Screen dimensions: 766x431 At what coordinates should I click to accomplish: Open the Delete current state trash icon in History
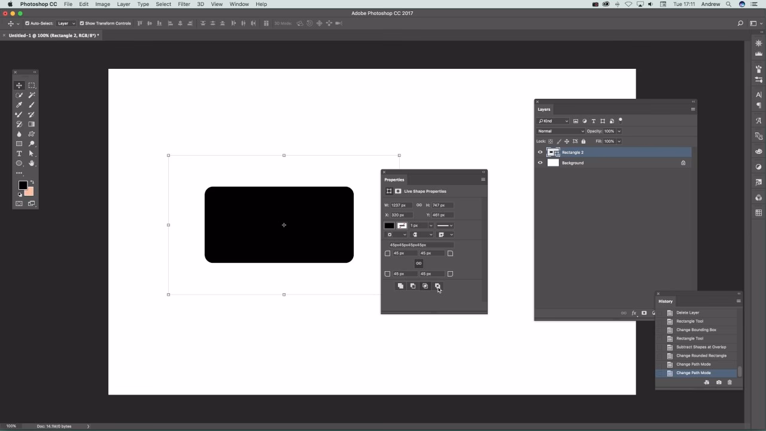729,382
